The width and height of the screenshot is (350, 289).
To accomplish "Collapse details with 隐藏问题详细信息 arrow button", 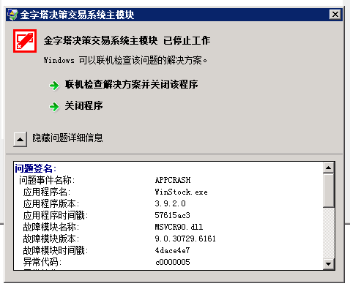I will click(x=20, y=140).
